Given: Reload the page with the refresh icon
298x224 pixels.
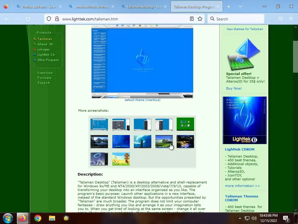Looking at the screenshot, I should click(x=28, y=19).
